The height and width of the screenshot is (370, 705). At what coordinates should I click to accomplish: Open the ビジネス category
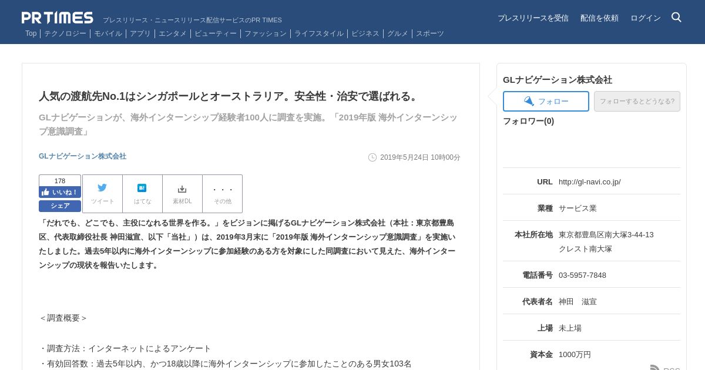(x=365, y=33)
